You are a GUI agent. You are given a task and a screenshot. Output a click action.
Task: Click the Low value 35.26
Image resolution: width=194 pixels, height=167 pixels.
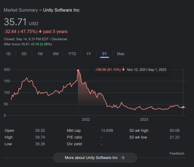click(40, 144)
